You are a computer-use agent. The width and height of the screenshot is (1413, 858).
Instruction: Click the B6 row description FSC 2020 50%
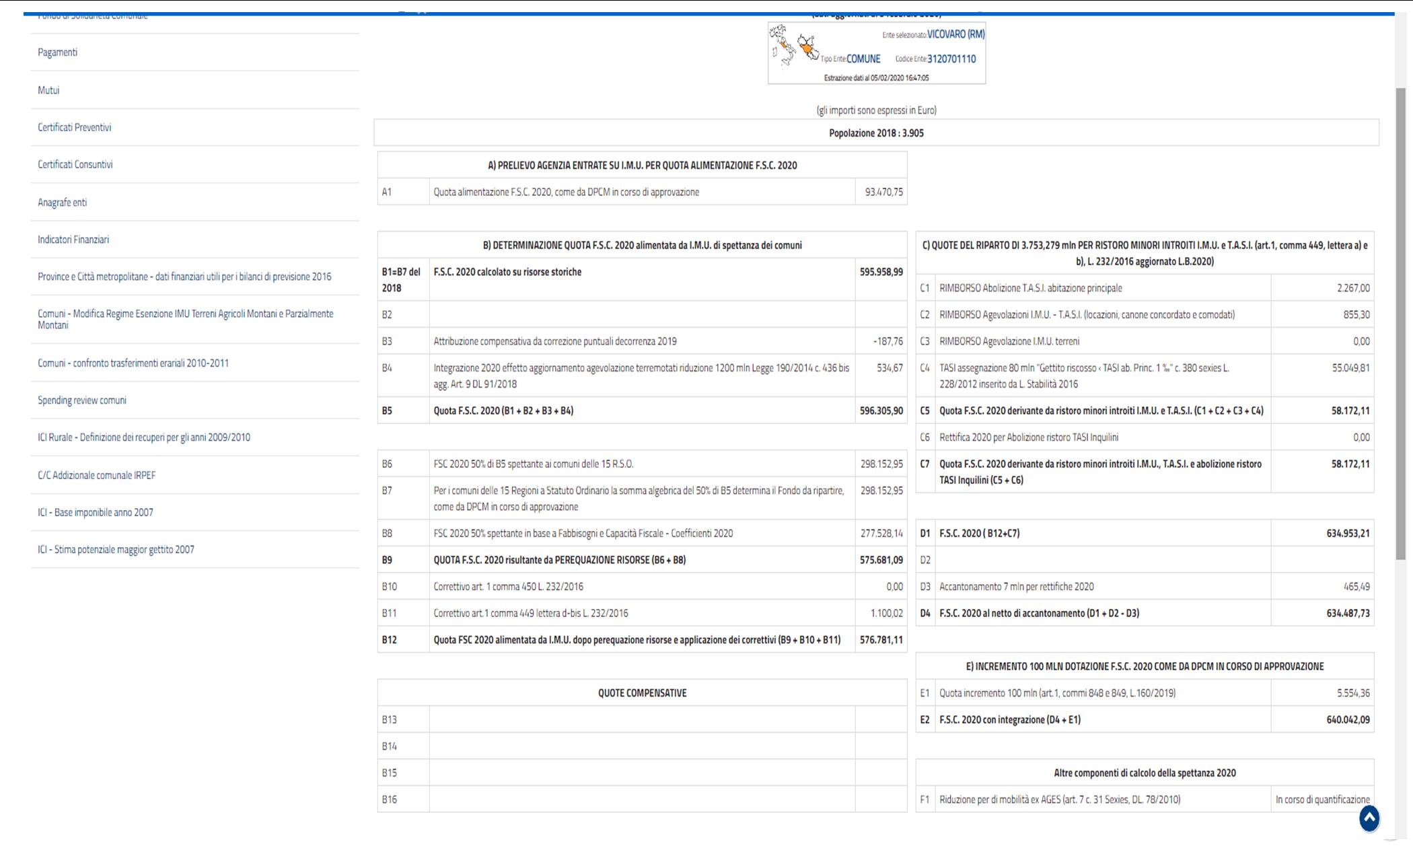click(x=533, y=464)
